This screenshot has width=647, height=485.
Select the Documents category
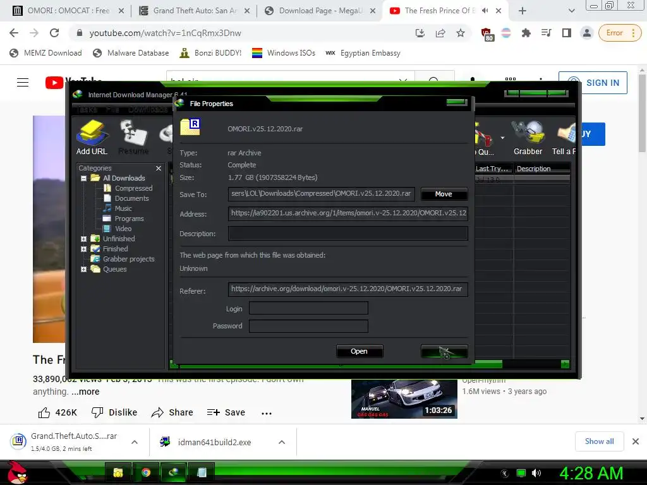click(131, 198)
